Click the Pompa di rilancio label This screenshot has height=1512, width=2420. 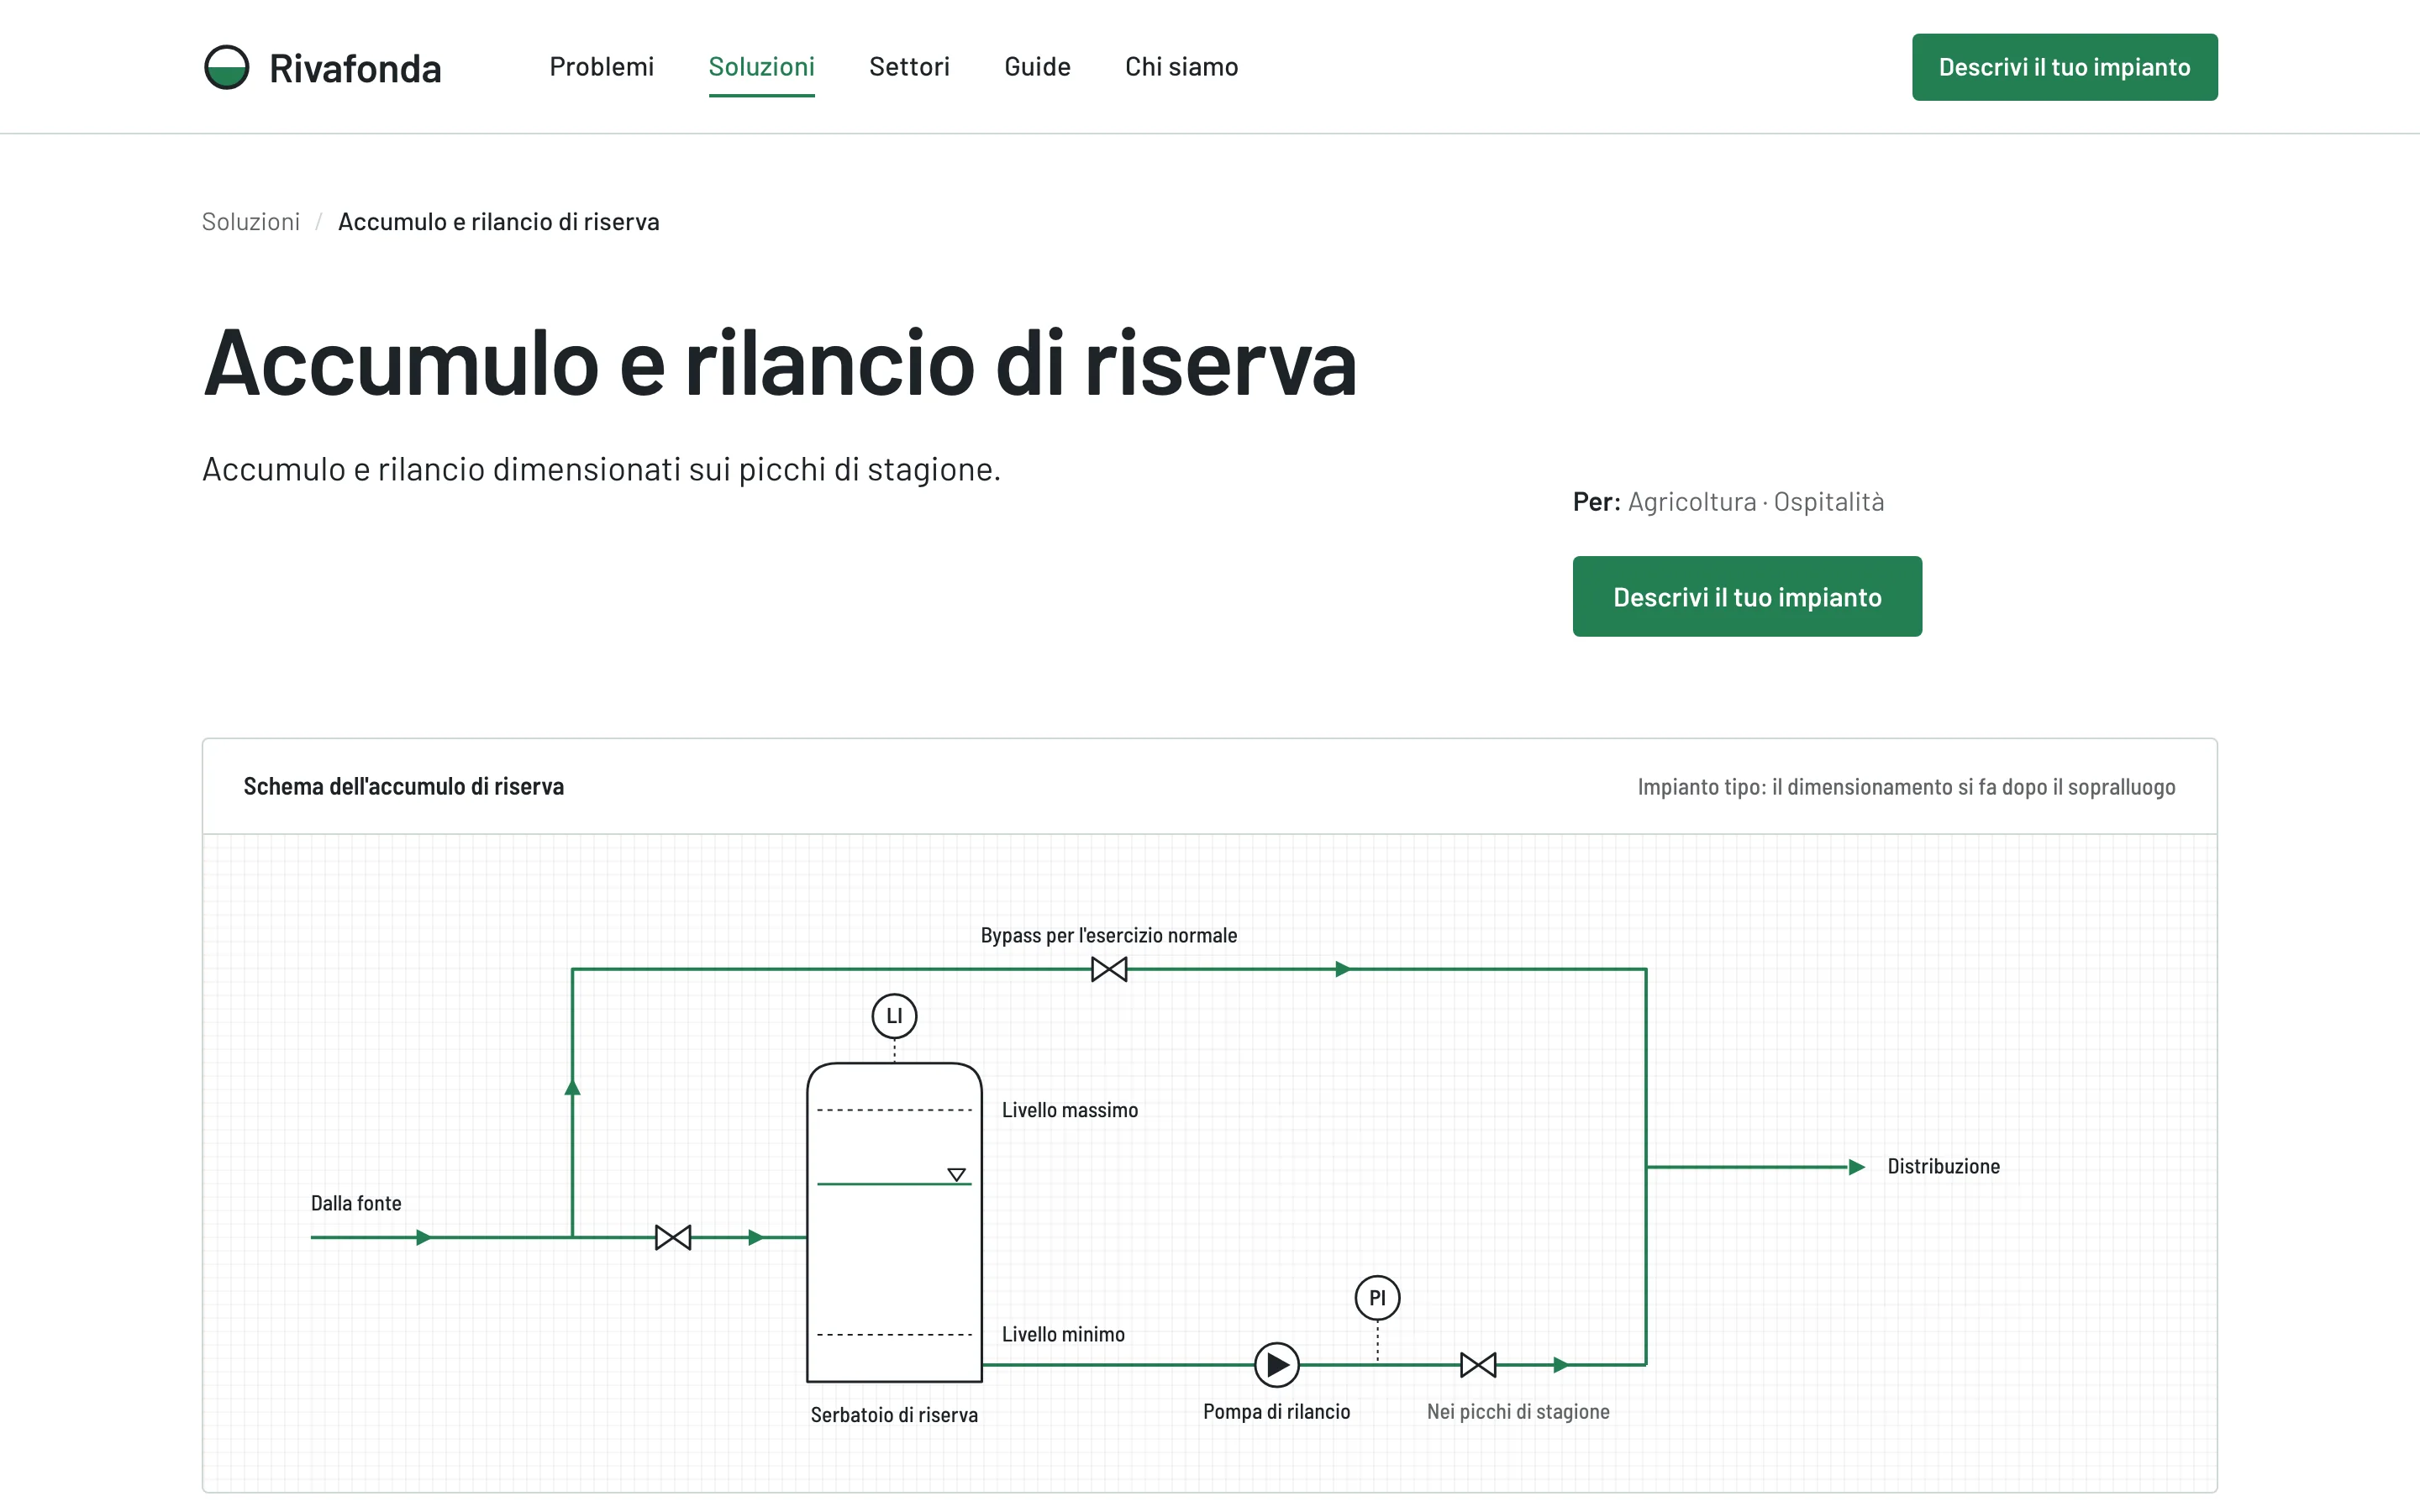click(1277, 1412)
